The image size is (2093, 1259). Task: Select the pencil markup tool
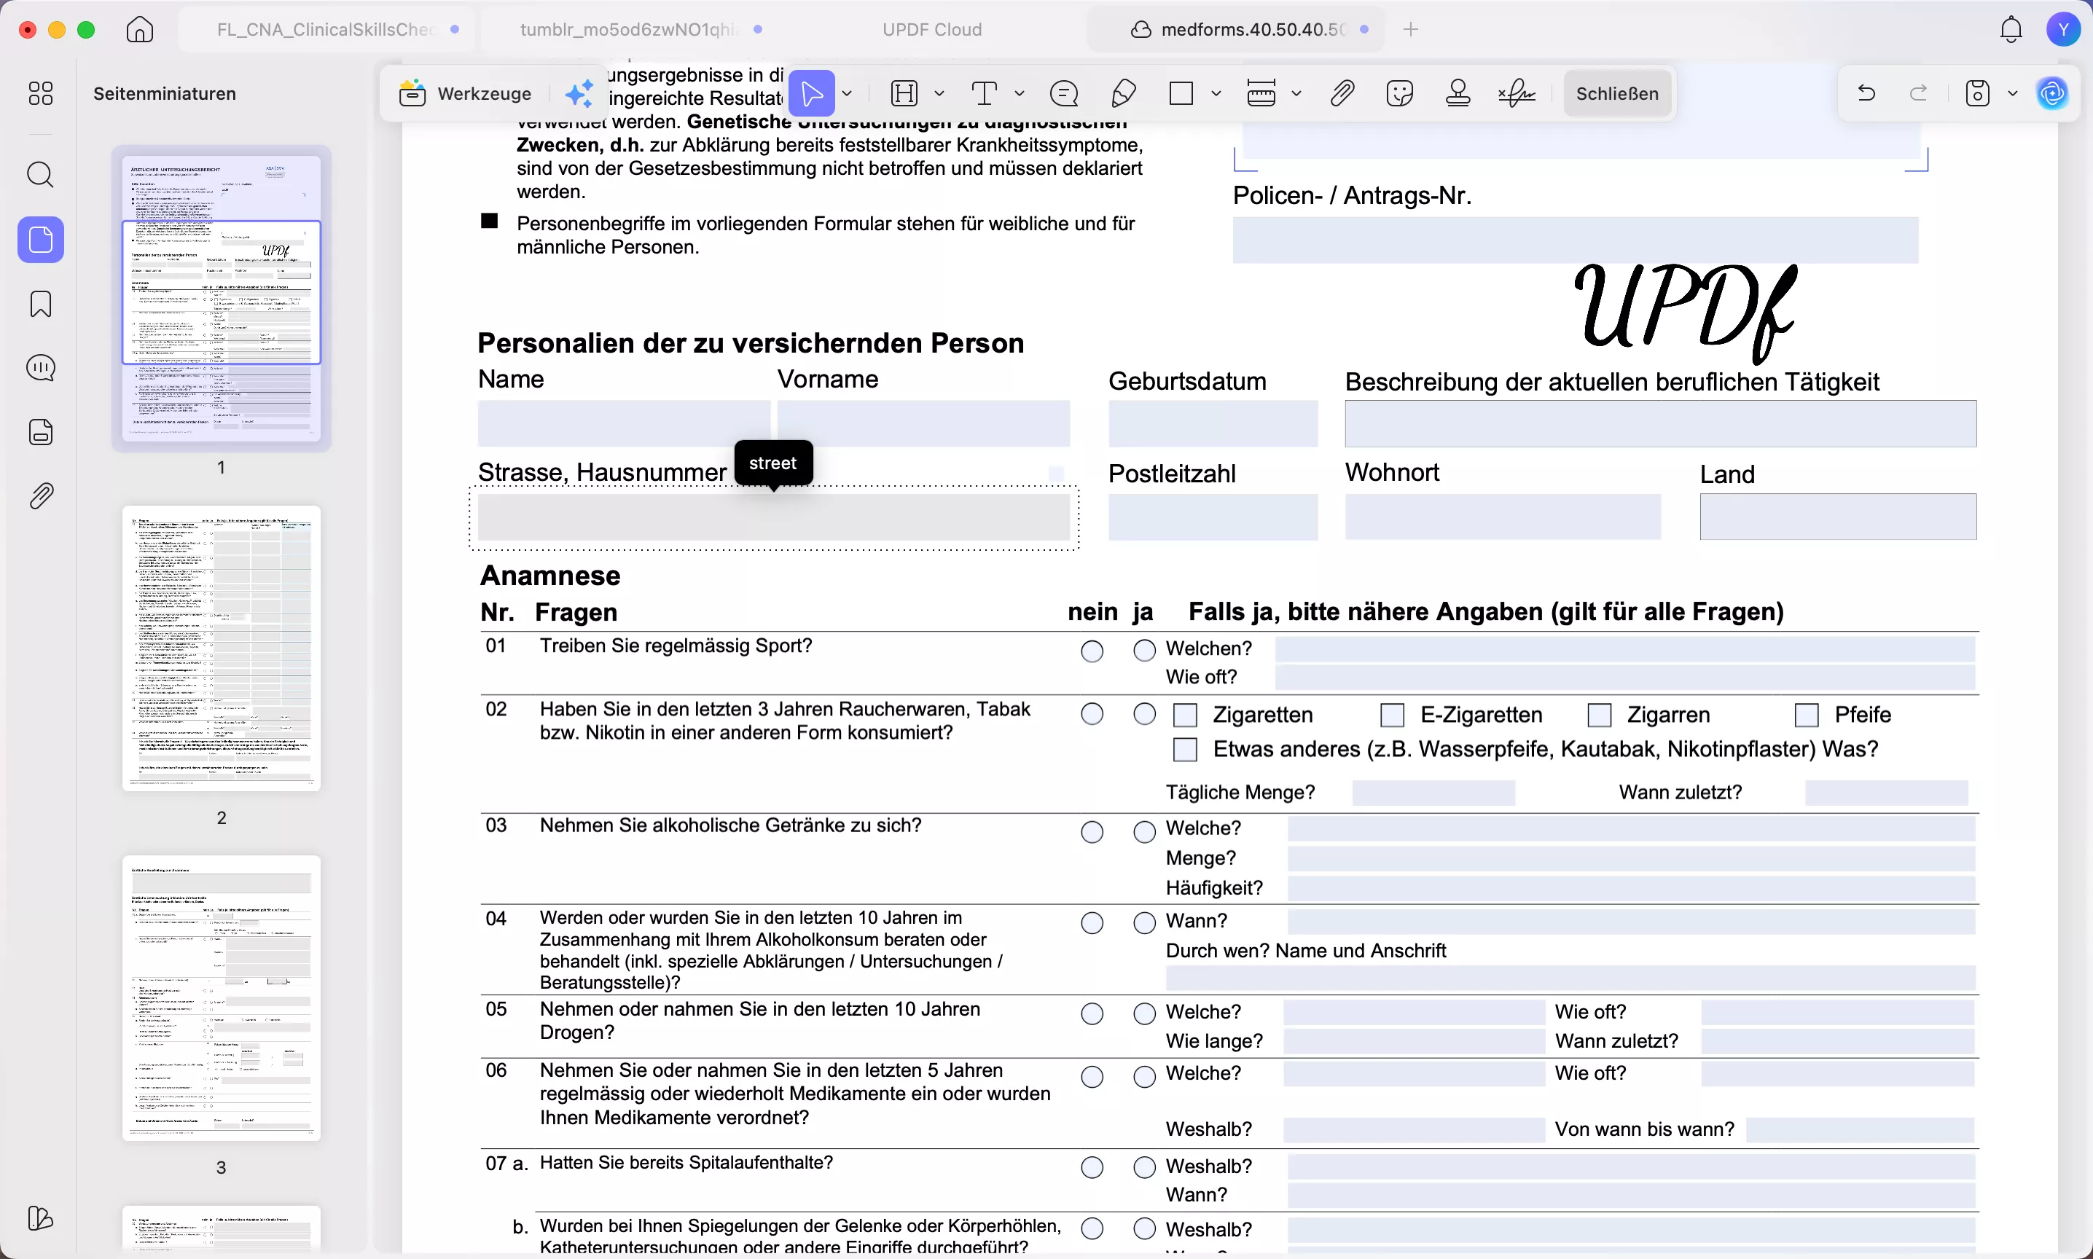point(1122,93)
